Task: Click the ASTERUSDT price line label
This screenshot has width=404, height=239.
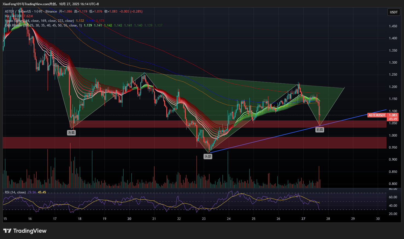Action: [377, 115]
